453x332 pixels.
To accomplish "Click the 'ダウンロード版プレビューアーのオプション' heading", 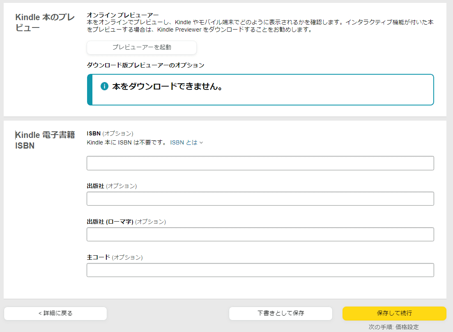I will click(x=146, y=65).
